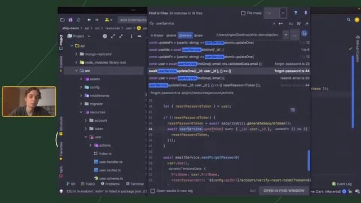Expand the node_modules folder

[x=76, y=63]
